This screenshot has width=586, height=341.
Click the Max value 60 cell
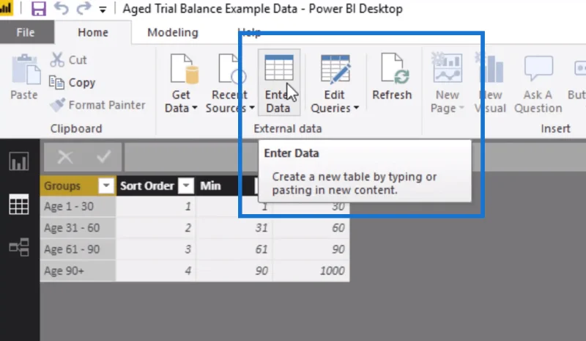pos(311,227)
